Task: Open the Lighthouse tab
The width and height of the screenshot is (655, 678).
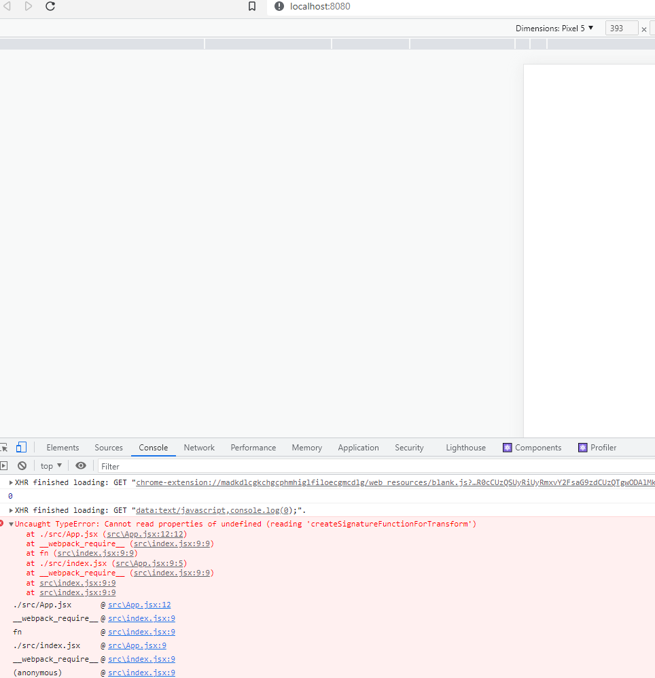Action: click(465, 447)
